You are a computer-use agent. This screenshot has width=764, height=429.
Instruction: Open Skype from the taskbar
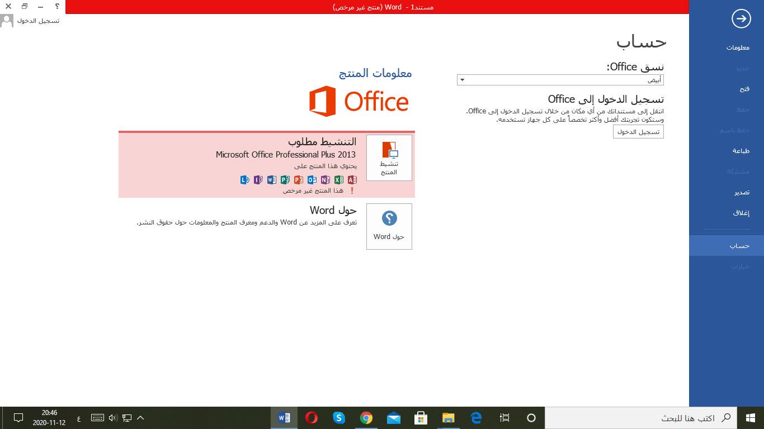point(339,418)
